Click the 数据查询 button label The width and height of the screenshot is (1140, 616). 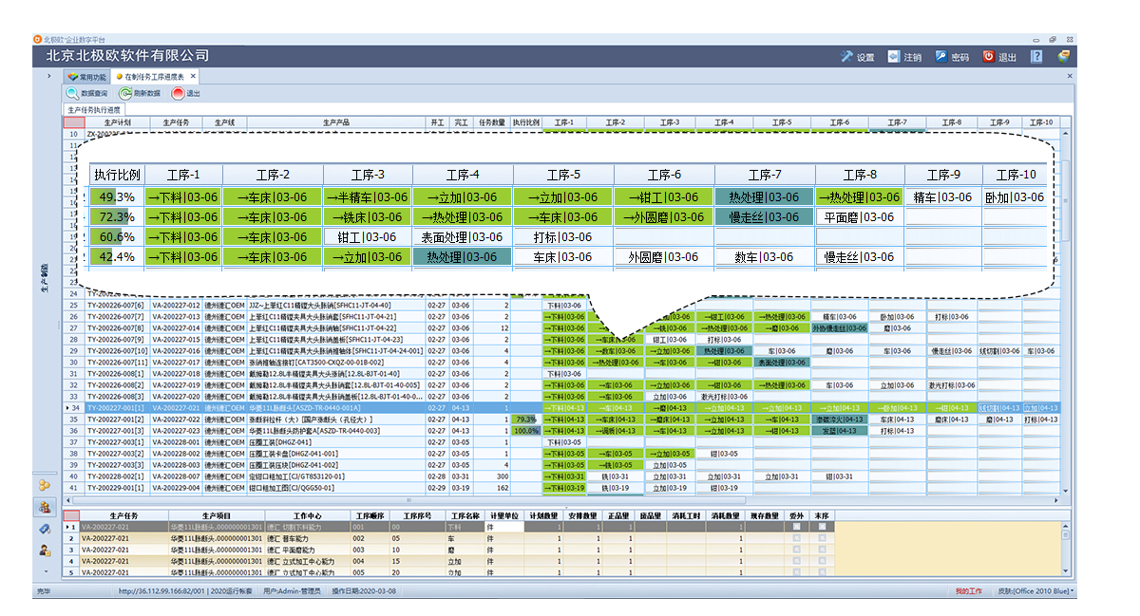coord(94,93)
